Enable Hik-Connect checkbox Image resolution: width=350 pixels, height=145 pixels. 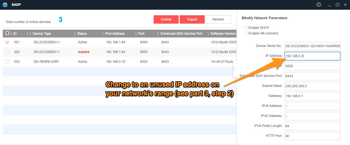click(246, 33)
